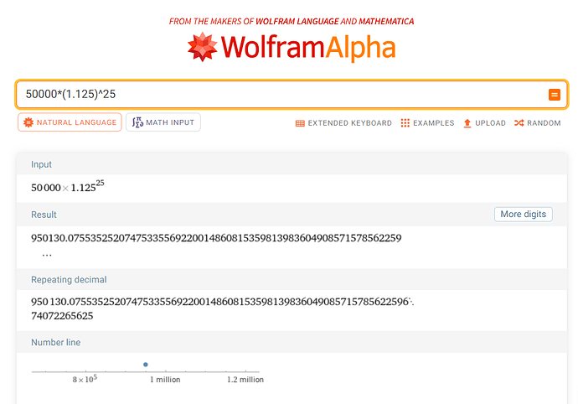This screenshot has width=578, height=404.
Task: Click inside the query input field
Action: pos(276,95)
